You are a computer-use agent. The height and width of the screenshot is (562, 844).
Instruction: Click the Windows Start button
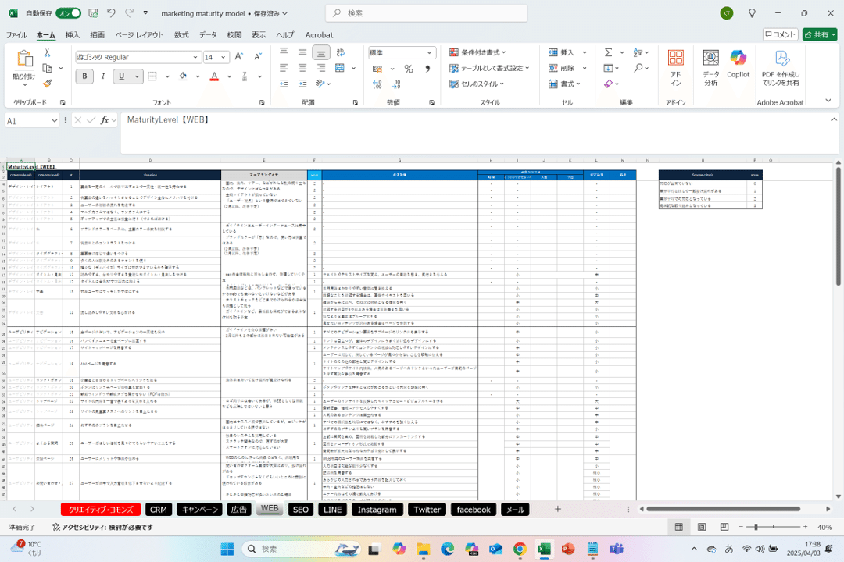pyautogui.click(x=227, y=549)
